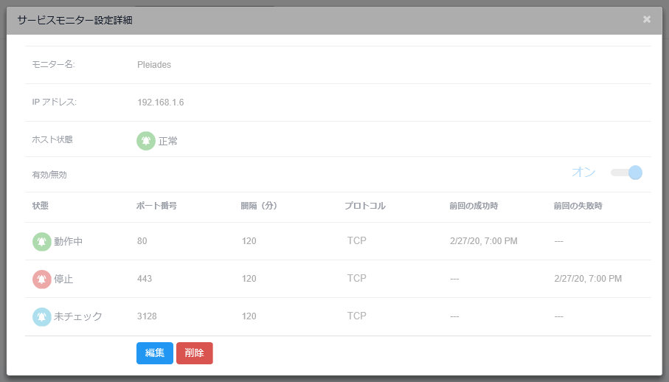Click the 正常 host status text
The height and width of the screenshot is (382, 669).
pos(167,141)
